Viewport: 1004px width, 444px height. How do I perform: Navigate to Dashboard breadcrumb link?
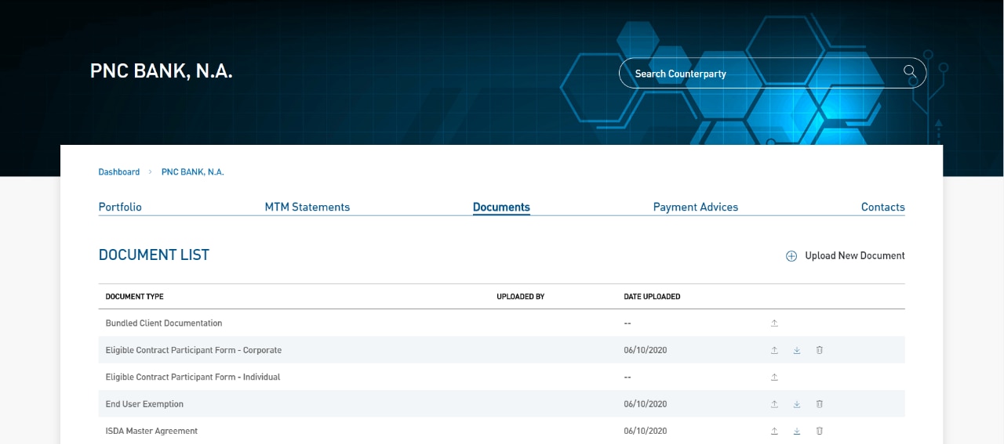click(x=119, y=172)
